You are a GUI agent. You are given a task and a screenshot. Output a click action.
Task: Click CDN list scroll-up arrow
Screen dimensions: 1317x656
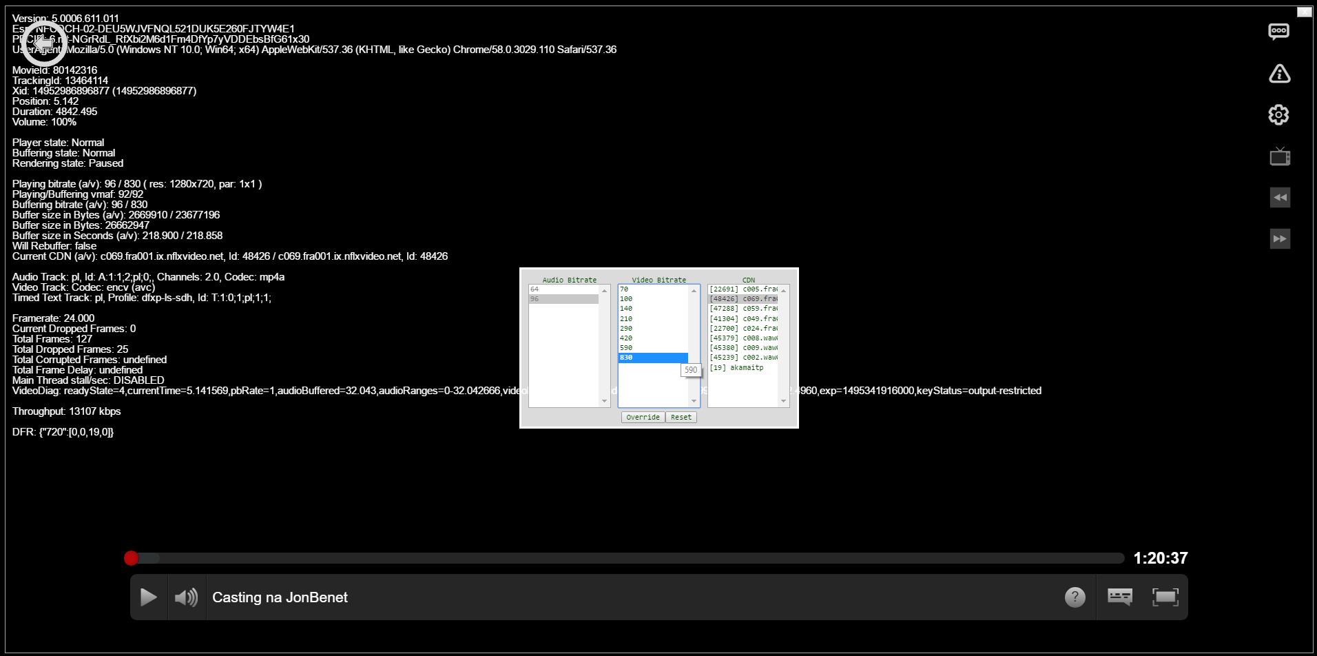783,291
